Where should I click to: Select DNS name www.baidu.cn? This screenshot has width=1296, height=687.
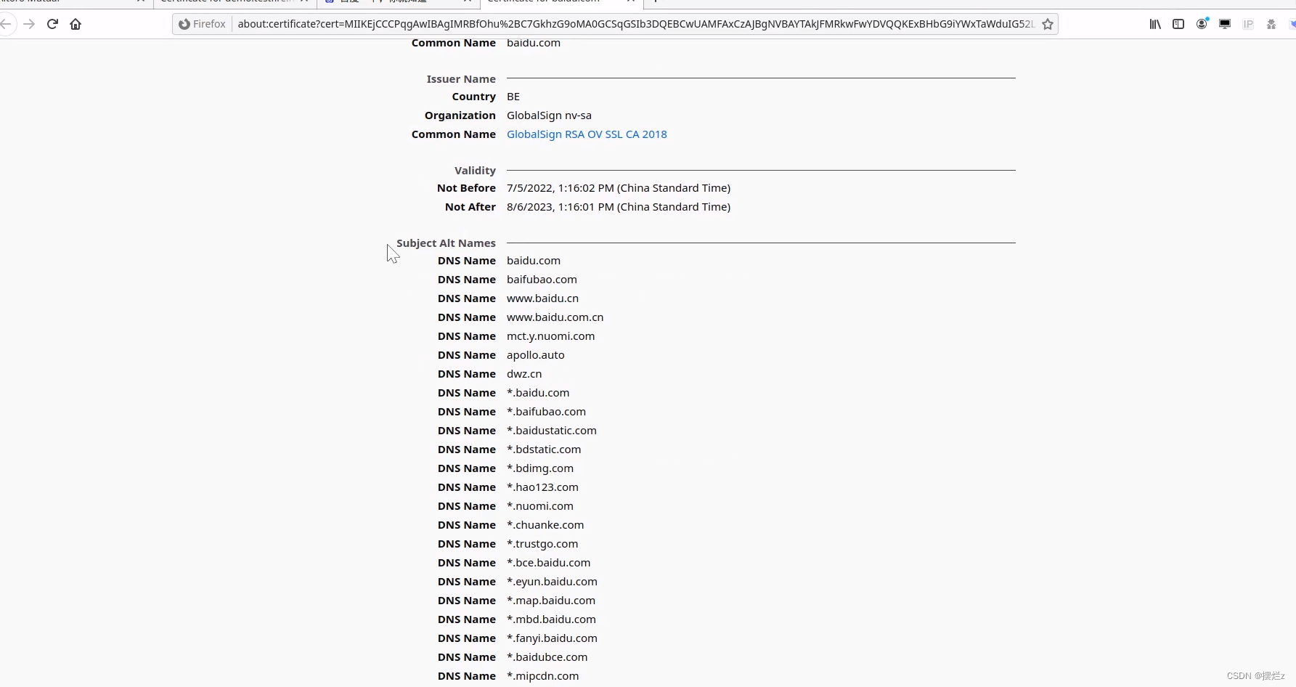pos(542,298)
